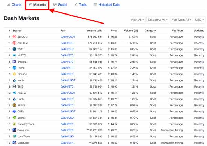The width and height of the screenshot is (207, 146).
Task: Click the Huobi icon in row 11
Action: (x=14, y=99)
